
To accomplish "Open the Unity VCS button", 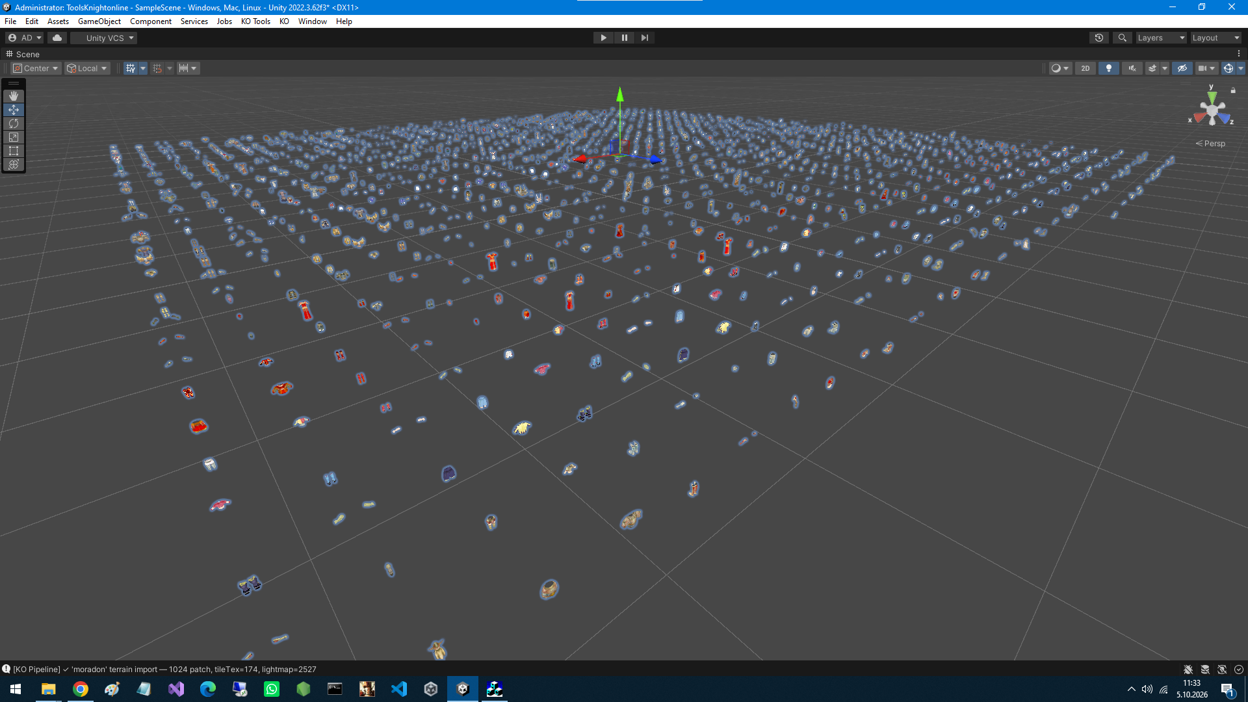I will pos(104,38).
